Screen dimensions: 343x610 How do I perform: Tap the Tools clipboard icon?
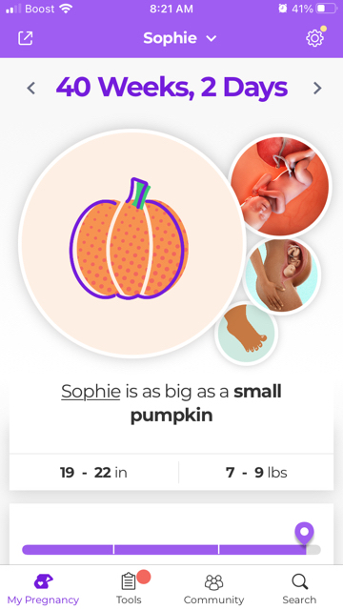[x=129, y=582]
